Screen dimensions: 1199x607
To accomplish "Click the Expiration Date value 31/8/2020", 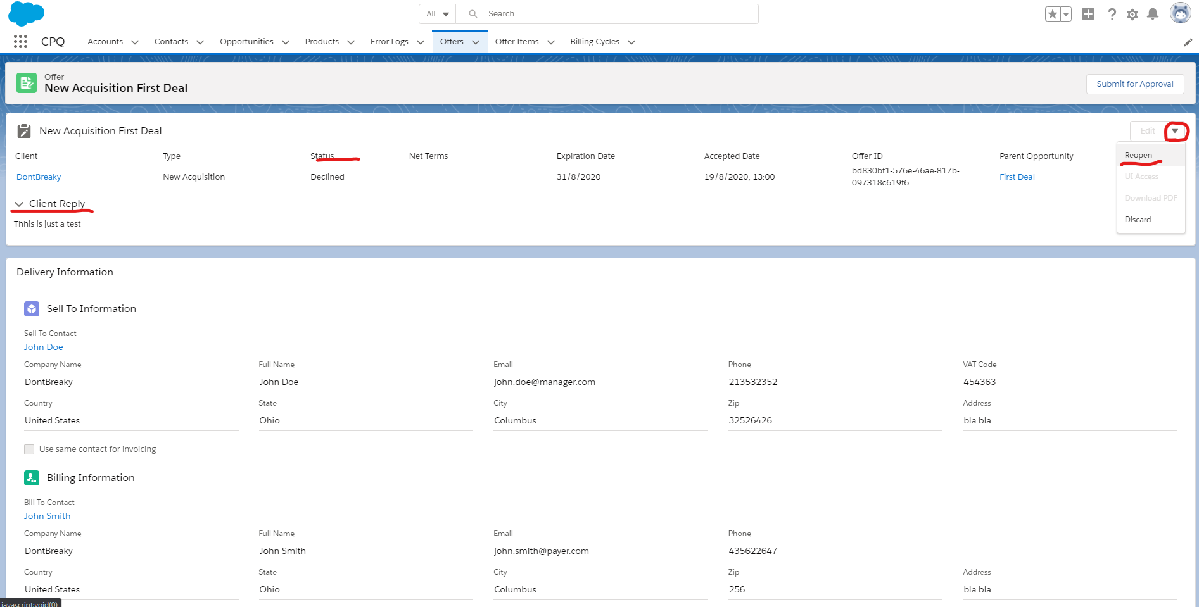I will (578, 177).
